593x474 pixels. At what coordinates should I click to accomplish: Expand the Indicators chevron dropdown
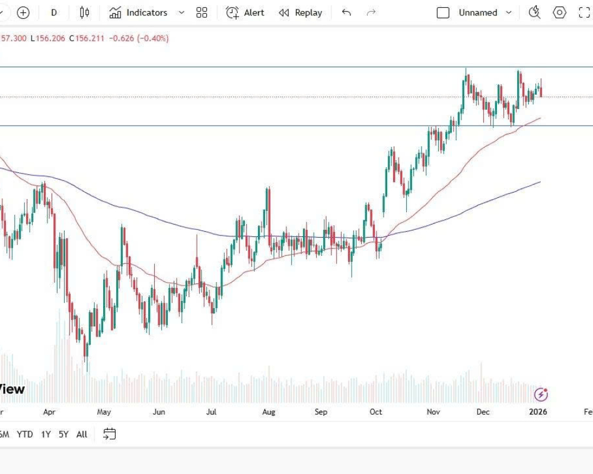(x=181, y=12)
